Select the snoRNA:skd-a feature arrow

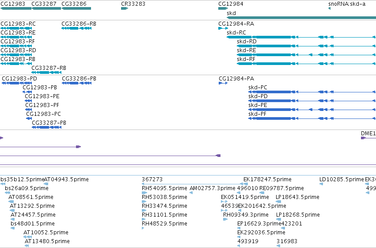click(329, 8)
